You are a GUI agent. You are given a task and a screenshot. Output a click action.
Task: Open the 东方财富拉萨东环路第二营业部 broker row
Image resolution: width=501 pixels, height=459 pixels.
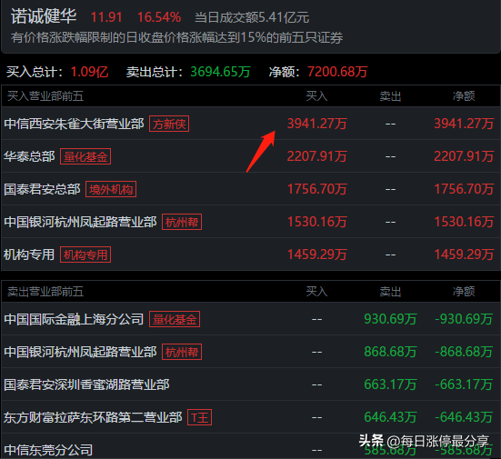93,417
